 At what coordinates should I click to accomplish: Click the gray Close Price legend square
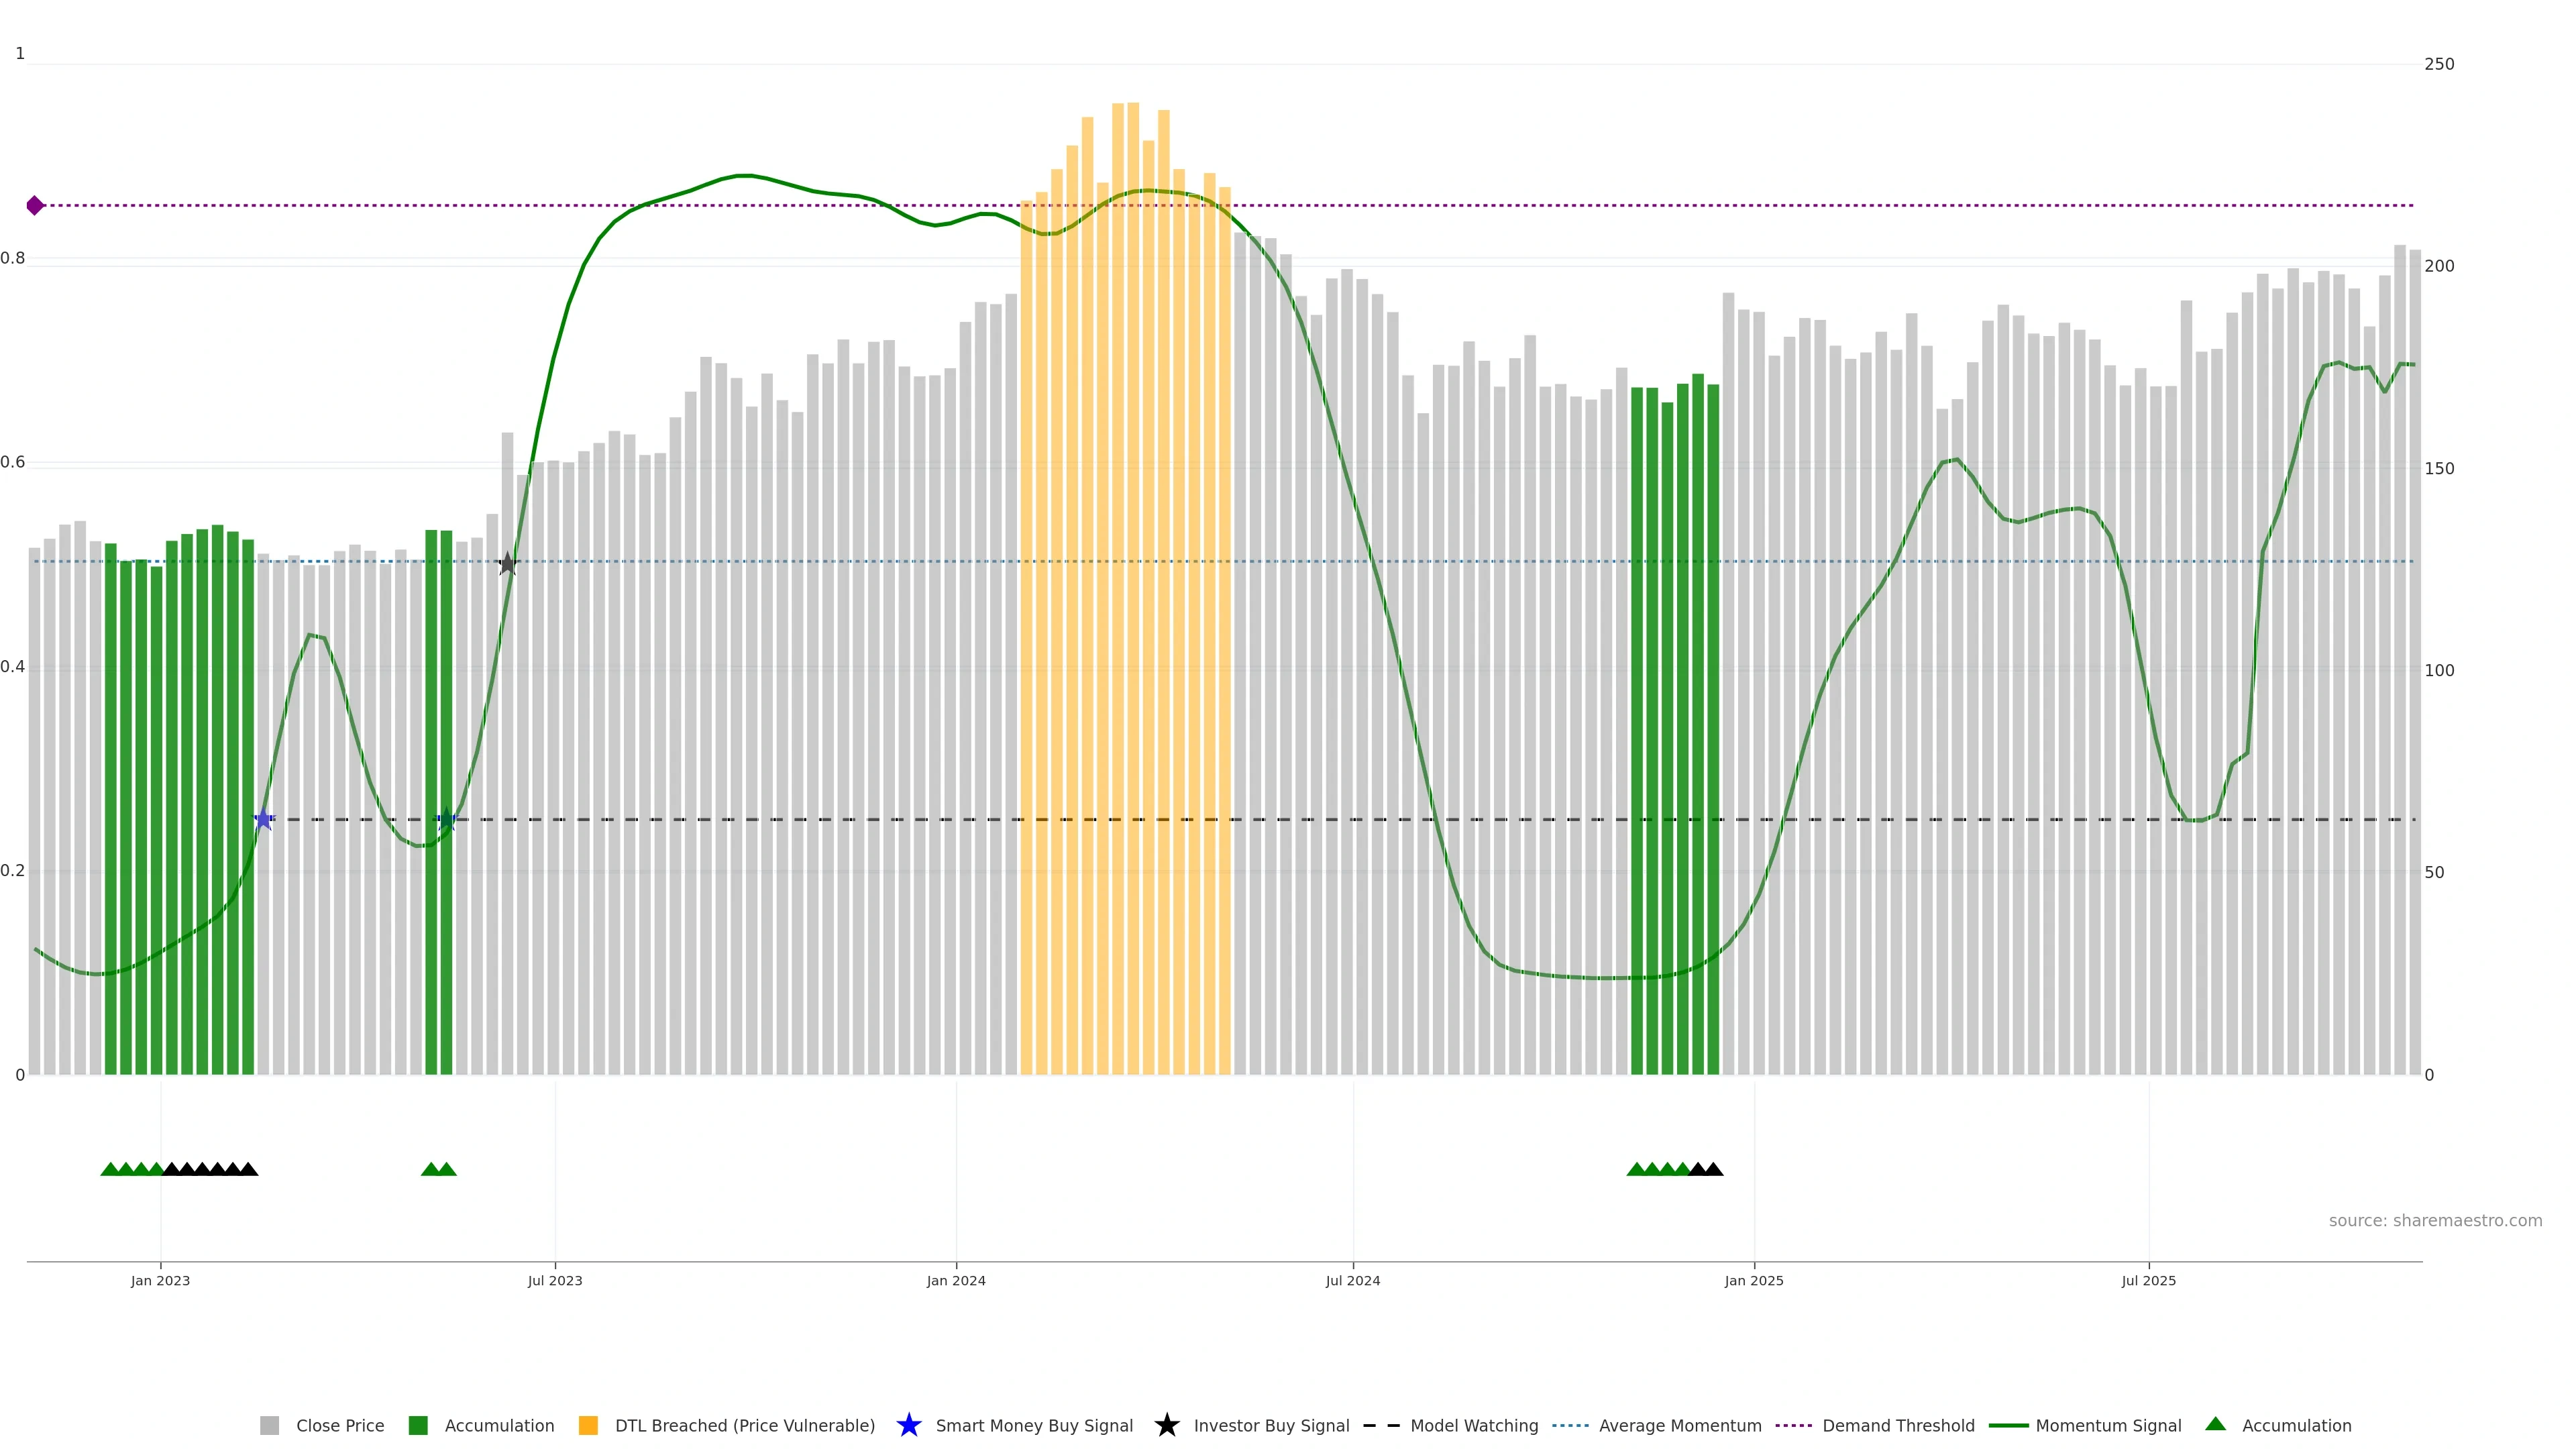[270, 1426]
